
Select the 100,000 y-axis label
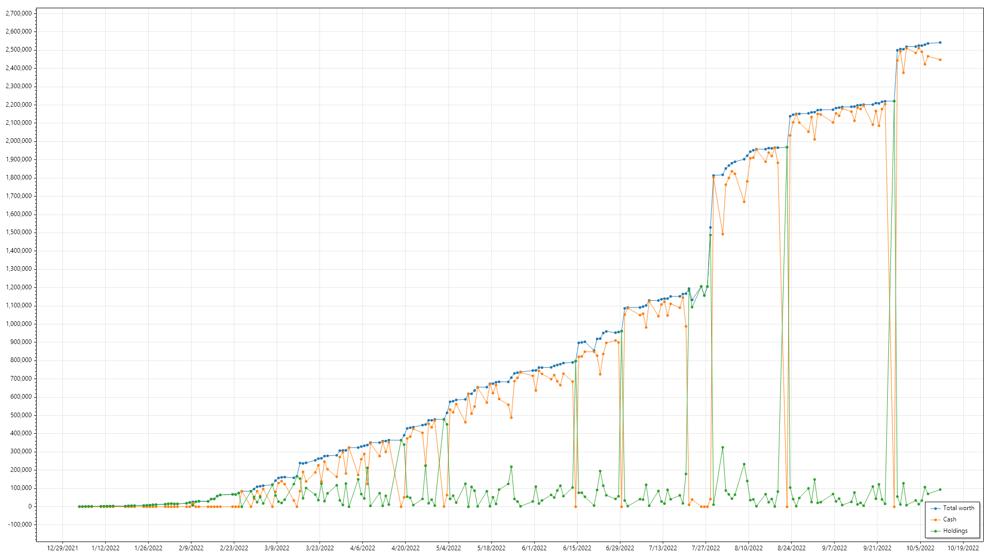pyautogui.click(x=21, y=488)
